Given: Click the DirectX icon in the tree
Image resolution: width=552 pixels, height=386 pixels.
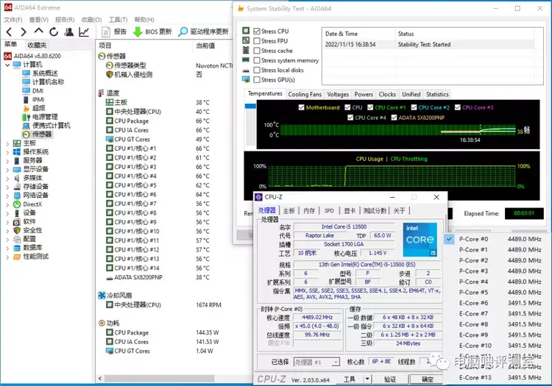Looking at the screenshot, I should [x=17, y=204].
